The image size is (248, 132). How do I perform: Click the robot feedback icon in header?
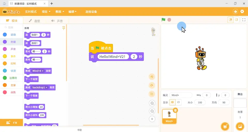pos(236,11)
